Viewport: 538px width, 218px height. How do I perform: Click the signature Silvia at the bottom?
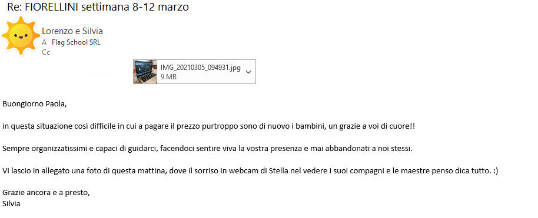pos(11,204)
